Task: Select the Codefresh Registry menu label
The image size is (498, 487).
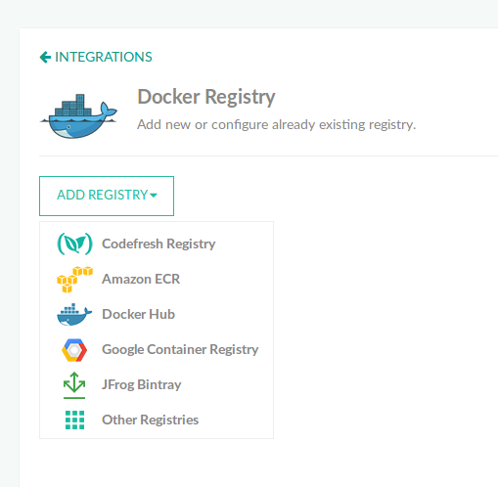Action: pyautogui.click(x=158, y=243)
